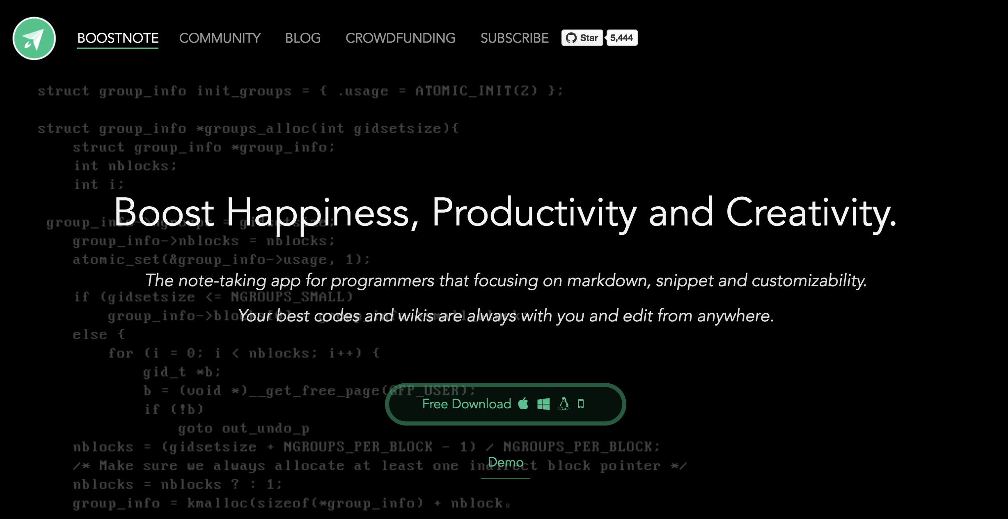1008x519 pixels.
Task: Click the 'struct group_info init_groups' code line
Action: pos(300,91)
